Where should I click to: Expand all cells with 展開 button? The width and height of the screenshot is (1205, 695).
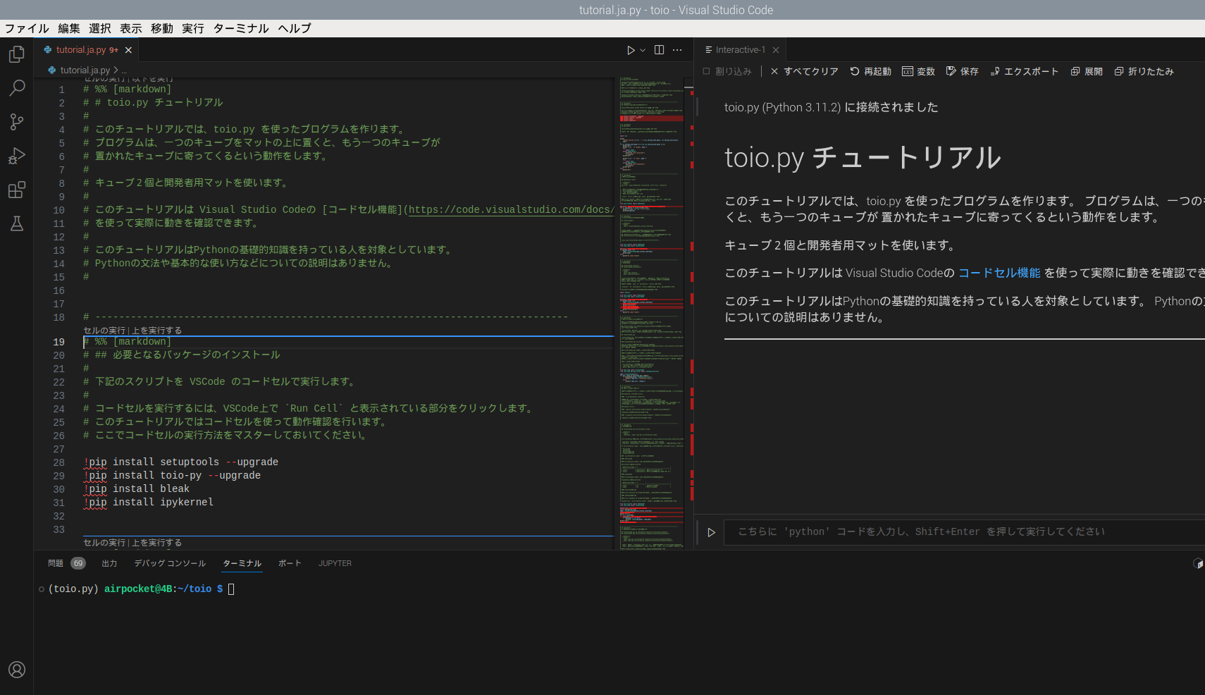click(x=1087, y=71)
